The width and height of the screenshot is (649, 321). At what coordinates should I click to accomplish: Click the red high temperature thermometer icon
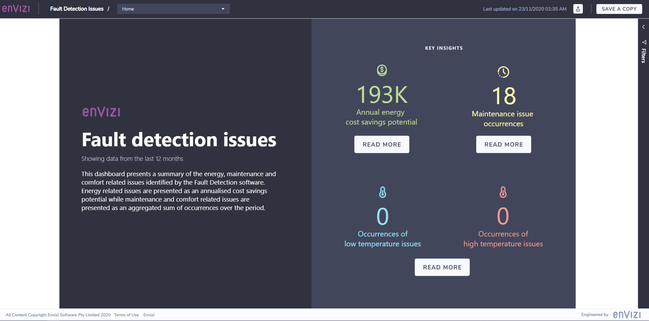click(503, 192)
